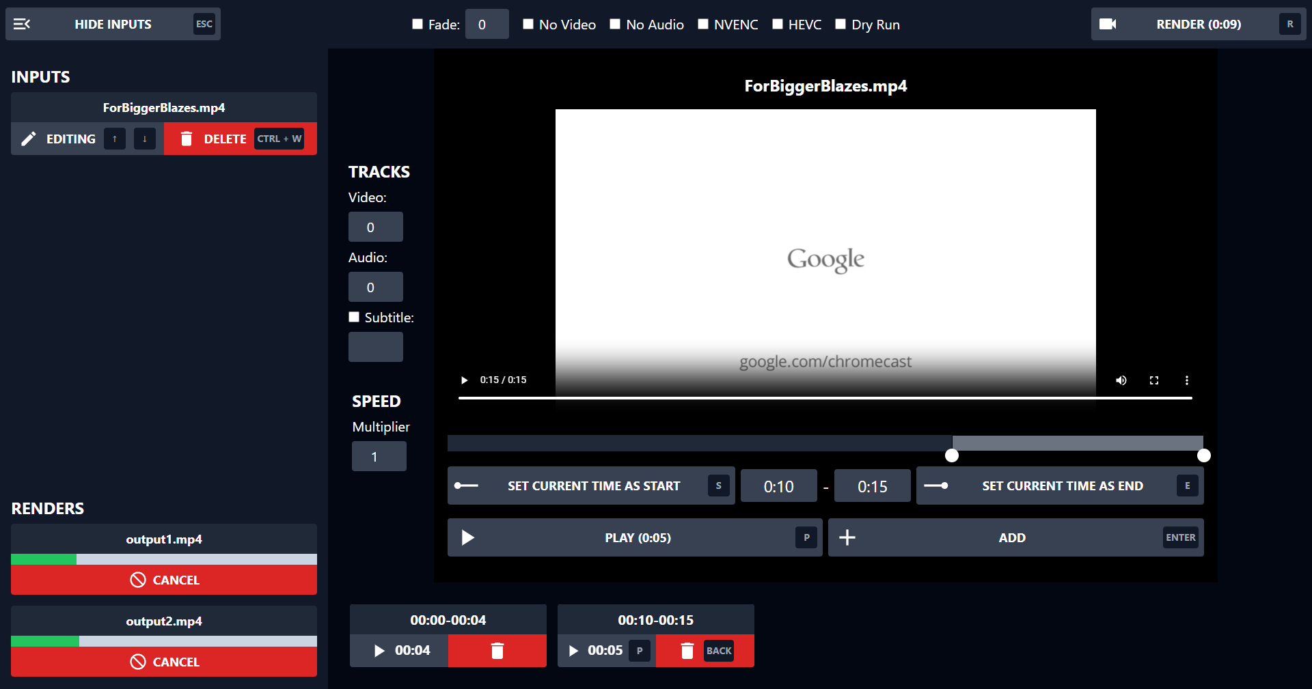Click the clip range start handle

pyautogui.click(x=952, y=455)
